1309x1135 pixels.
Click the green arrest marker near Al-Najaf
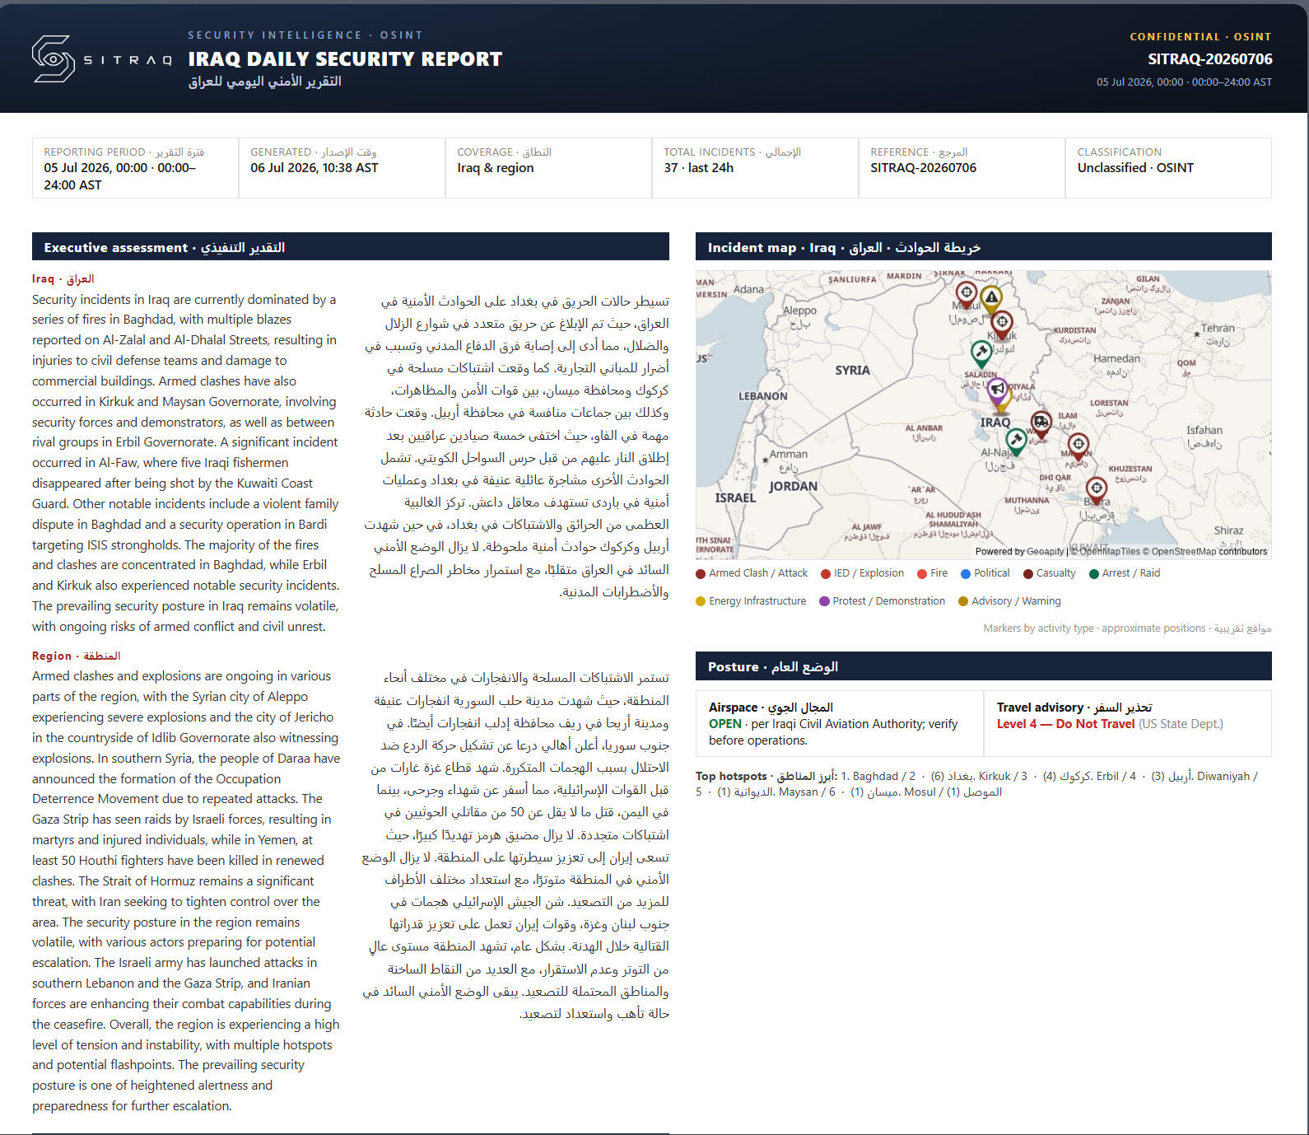click(x=1017, y=442)
